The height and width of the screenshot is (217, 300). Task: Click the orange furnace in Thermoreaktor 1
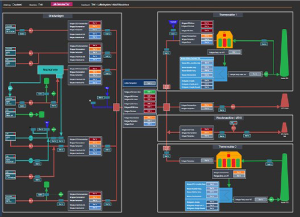(224, 40)
